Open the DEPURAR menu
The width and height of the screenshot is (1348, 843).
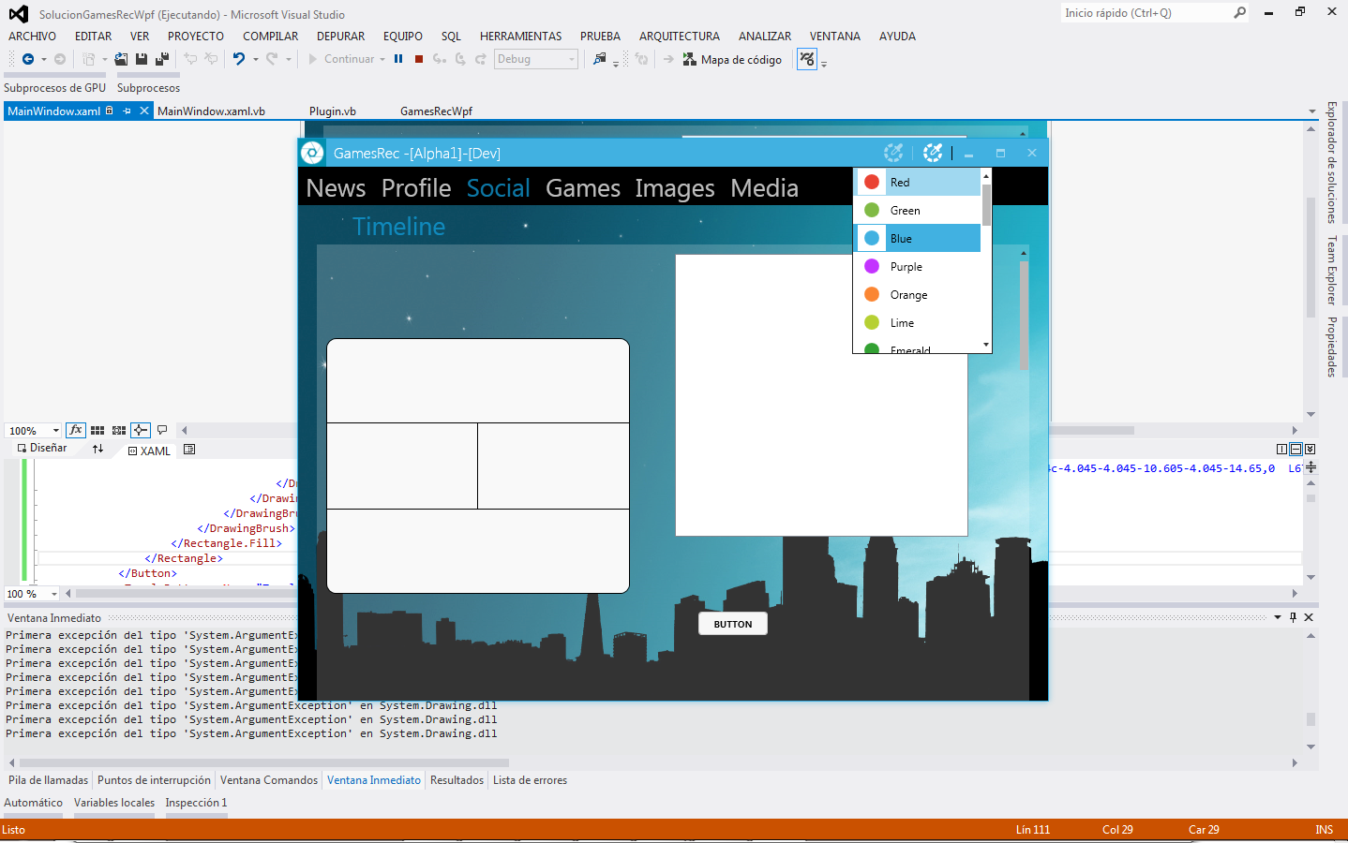click(x=340, y=37)
